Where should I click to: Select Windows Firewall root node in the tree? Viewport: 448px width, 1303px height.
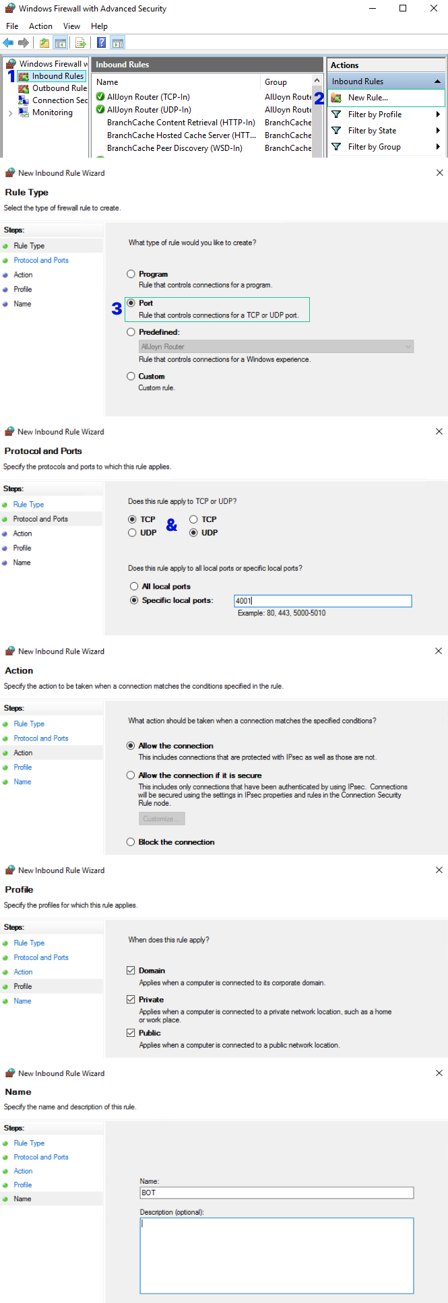pyautogui.click(x=47, y=64)
